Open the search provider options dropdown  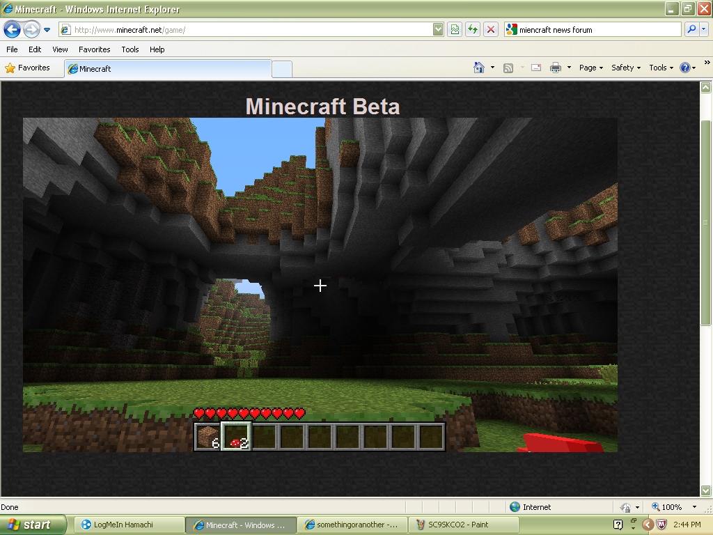pyautogui.click(x=703, y=29)
